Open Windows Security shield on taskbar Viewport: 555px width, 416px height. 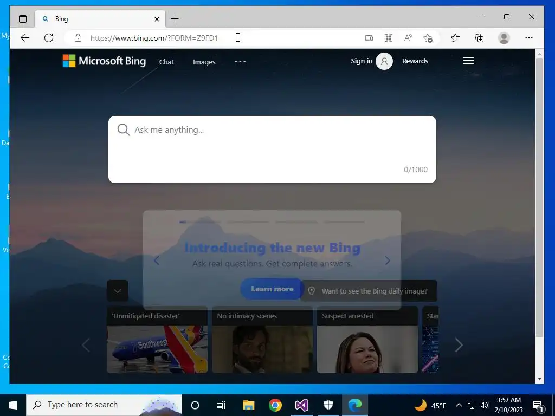(328, 405)
